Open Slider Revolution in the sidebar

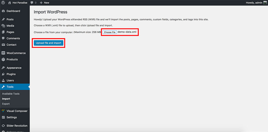click(x=17, y=126)
